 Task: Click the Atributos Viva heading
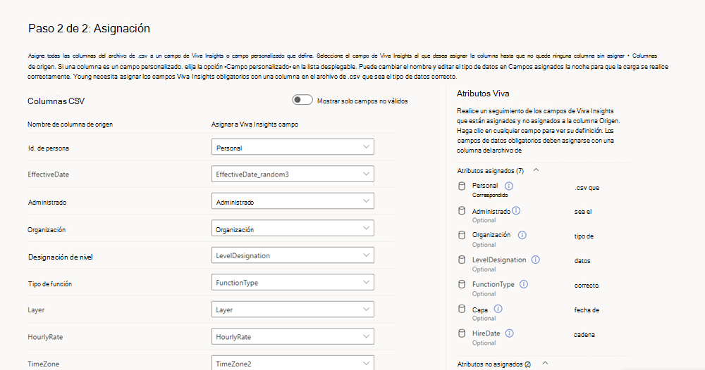pyautogui.click(x=483, y=94)
